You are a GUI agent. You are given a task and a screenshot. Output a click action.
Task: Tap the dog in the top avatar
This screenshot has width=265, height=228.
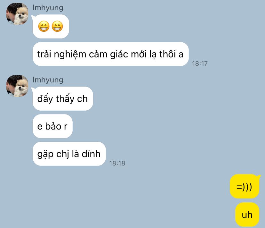pyautogui.click(x=21, y=16)
